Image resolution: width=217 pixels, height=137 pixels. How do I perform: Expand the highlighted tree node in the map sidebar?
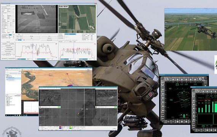click(6, 78)
